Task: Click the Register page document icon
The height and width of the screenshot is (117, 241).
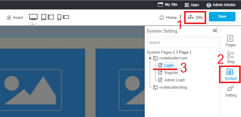Action: (160, 73)
